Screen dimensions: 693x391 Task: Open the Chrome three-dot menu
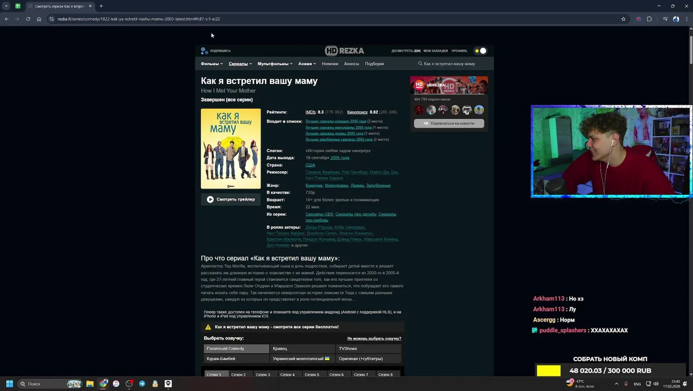point(686,19)
